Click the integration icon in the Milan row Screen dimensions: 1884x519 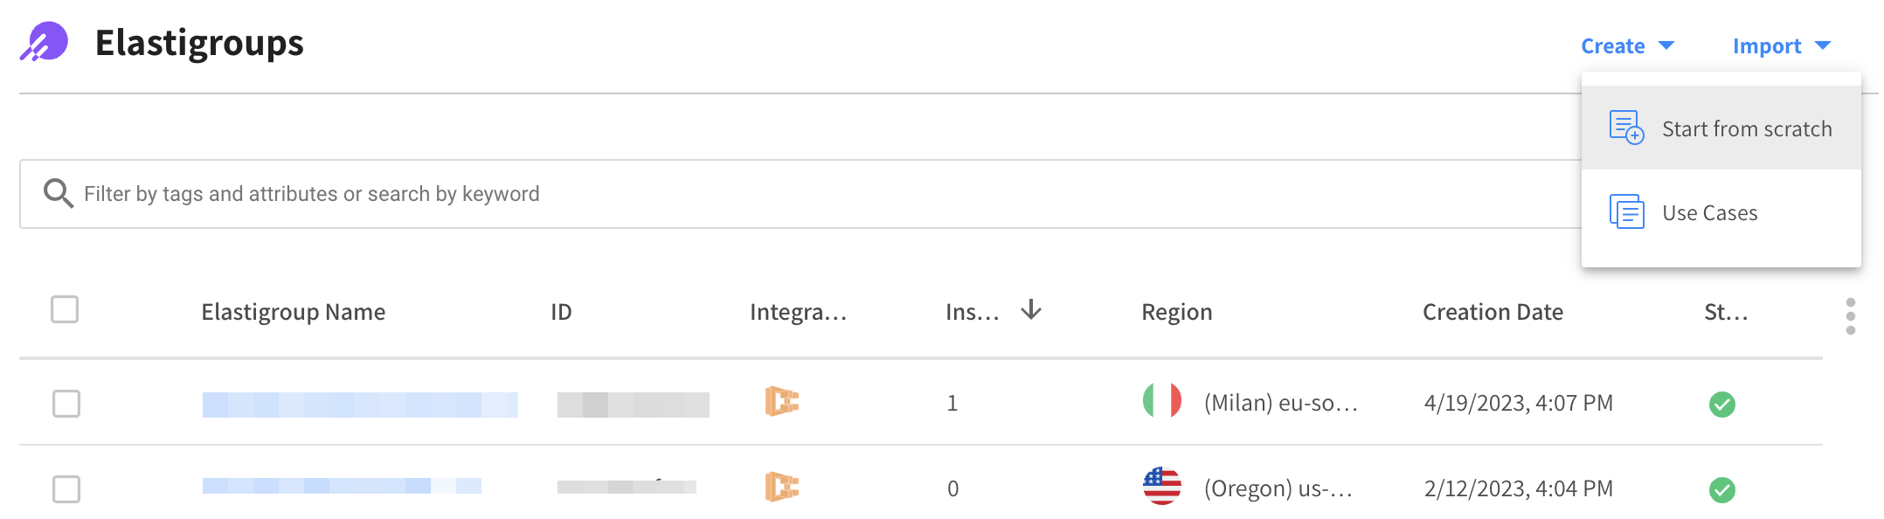782,402
